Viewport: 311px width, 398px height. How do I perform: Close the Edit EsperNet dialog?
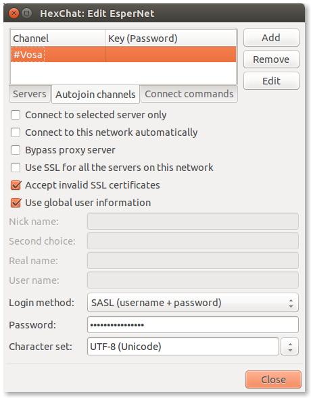[273, 380]
